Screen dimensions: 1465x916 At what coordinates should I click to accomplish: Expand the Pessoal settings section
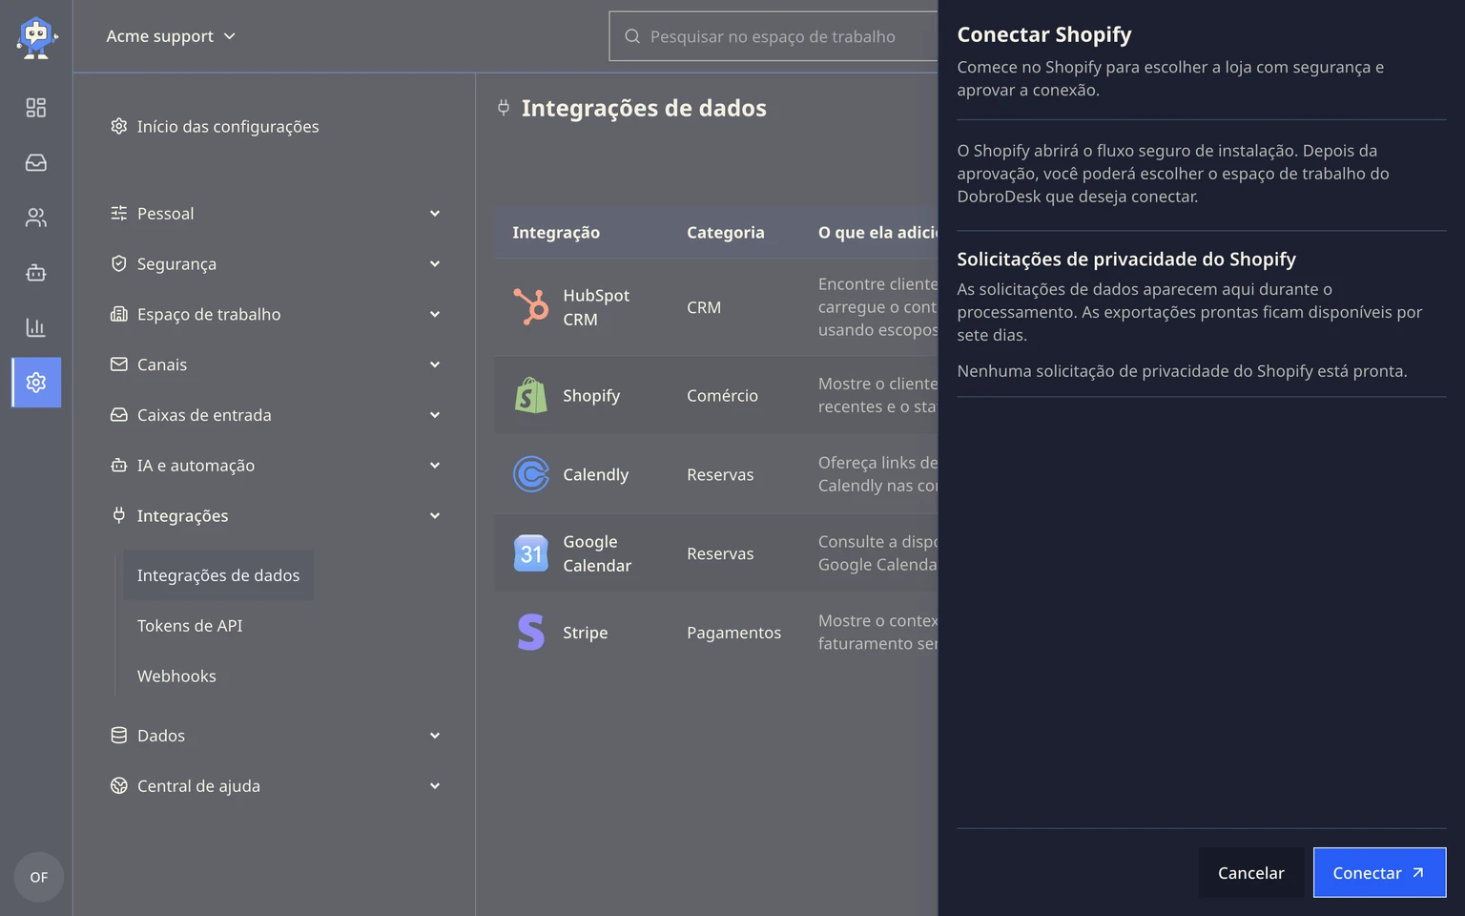click(276, 214)
